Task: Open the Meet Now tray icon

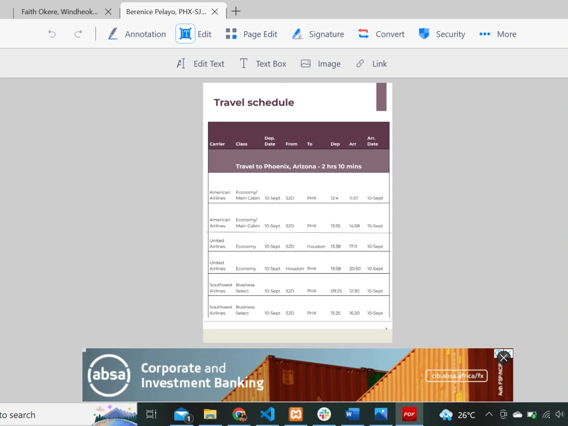Action: pos(503,415)
